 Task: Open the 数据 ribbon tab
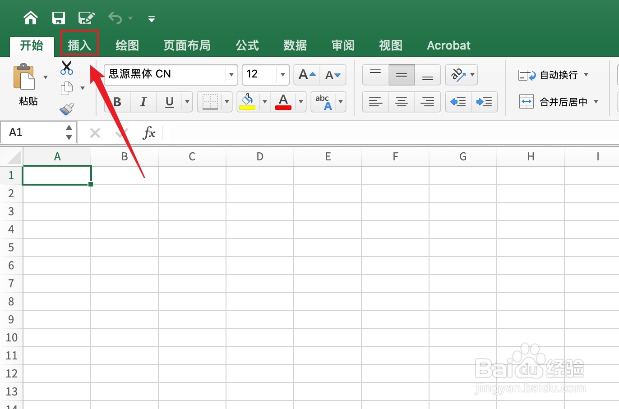point(295,45)
